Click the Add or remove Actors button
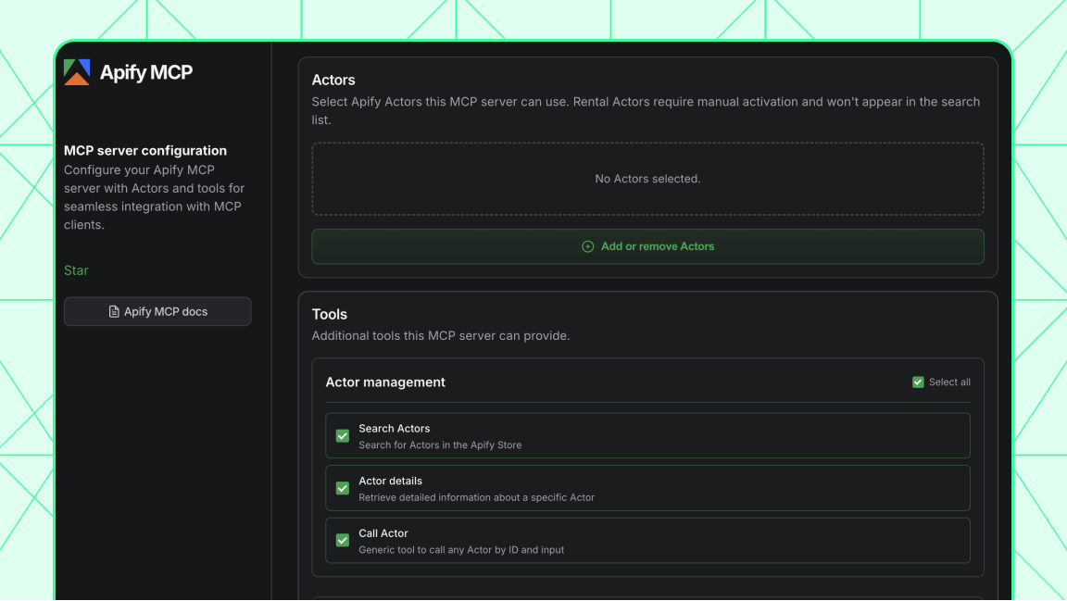Viewport: 1067px width, 601px height. coord(647,246)
